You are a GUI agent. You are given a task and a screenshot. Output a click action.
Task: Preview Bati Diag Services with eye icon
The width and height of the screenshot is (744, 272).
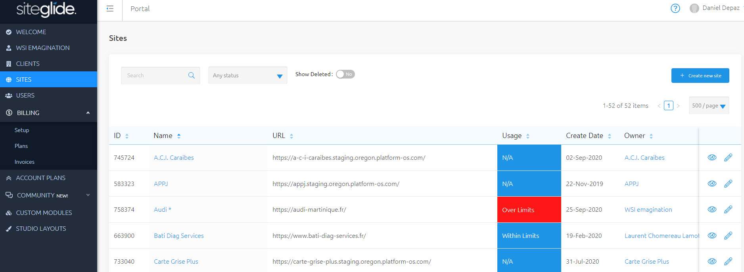[x=712, y=236]
